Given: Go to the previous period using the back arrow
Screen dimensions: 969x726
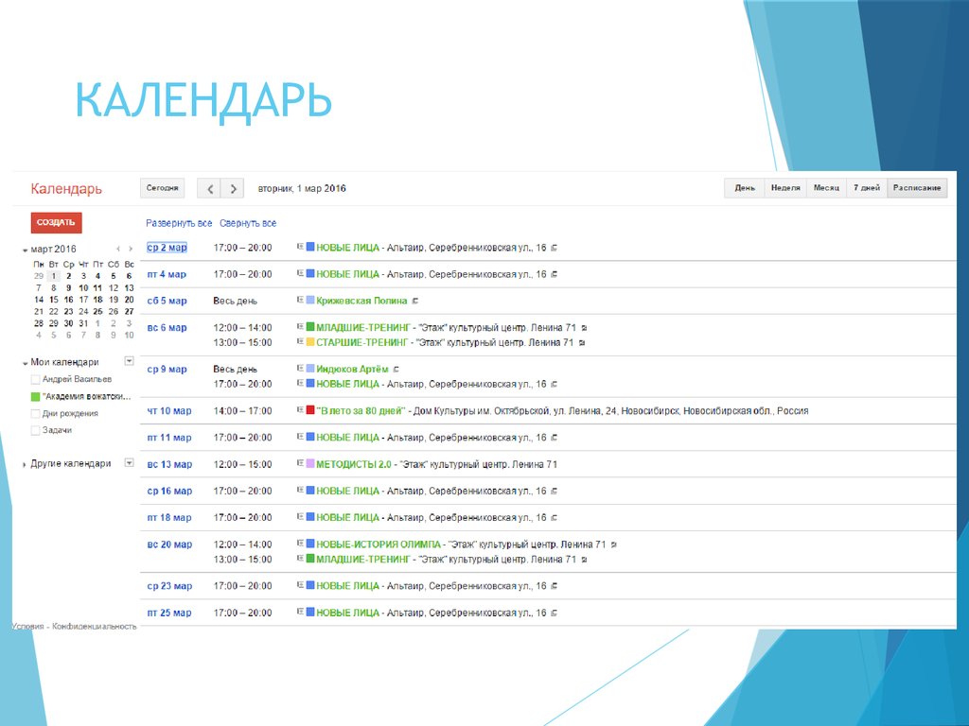Looking at the screenshot, I should (210, 188).
